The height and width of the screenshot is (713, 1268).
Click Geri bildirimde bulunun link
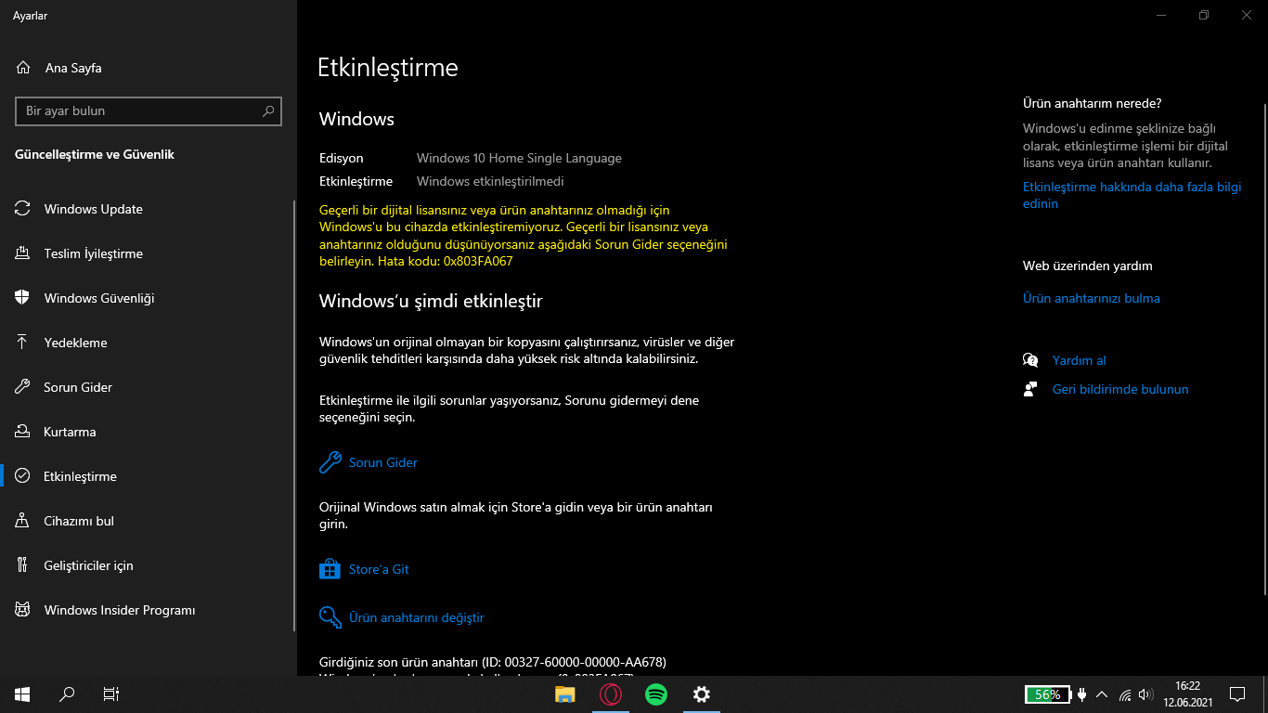point(1106,389)
